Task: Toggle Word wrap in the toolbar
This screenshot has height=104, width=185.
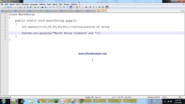Action: pos(64,7)
